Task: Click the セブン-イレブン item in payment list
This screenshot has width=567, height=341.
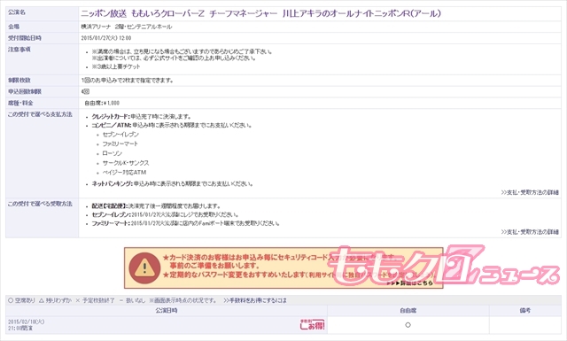Action: (120, 134)
